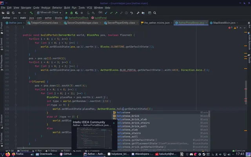The image size is (251, 157).
Task: Open Settings via the wrench icon
Action: pos(138,13)
